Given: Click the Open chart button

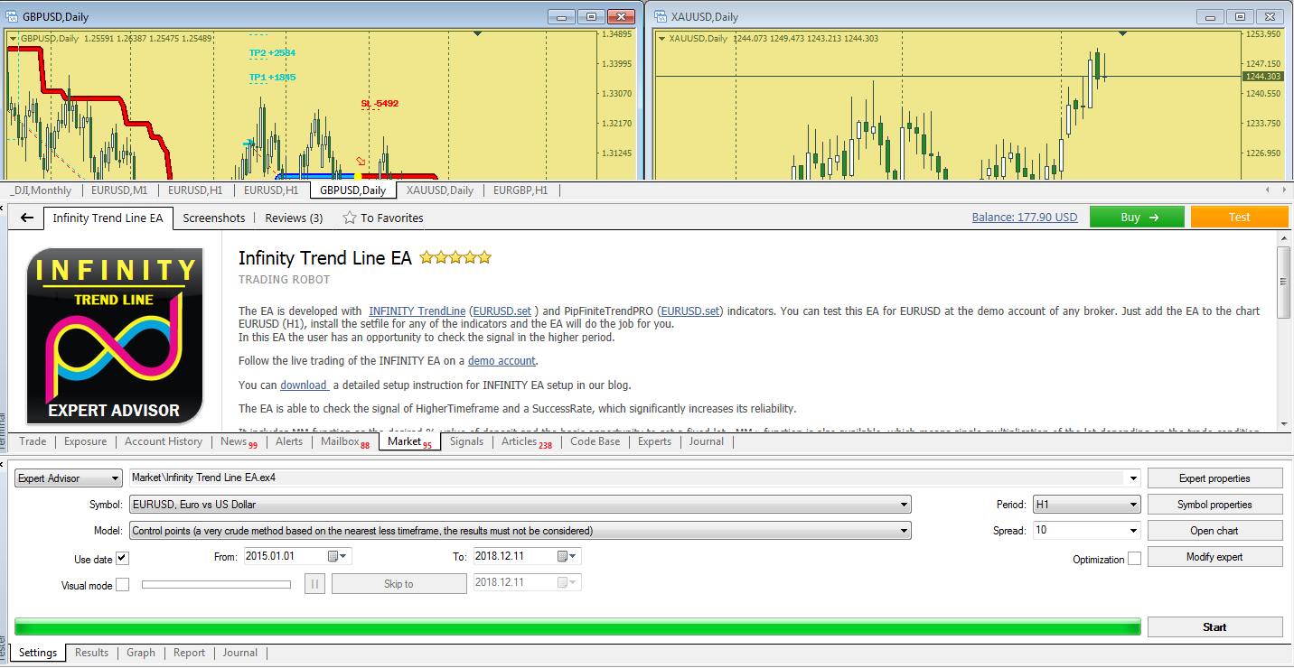Looking at the screenshot, I should pos(1214,531).
